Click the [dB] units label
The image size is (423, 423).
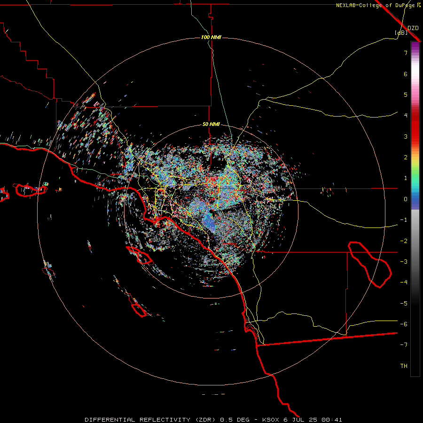[x=401, y=32]
